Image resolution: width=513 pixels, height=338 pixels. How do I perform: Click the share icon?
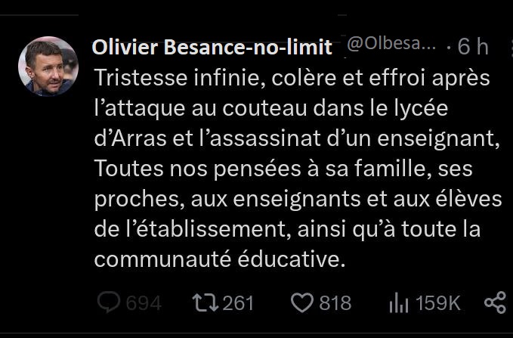[495, 303]
